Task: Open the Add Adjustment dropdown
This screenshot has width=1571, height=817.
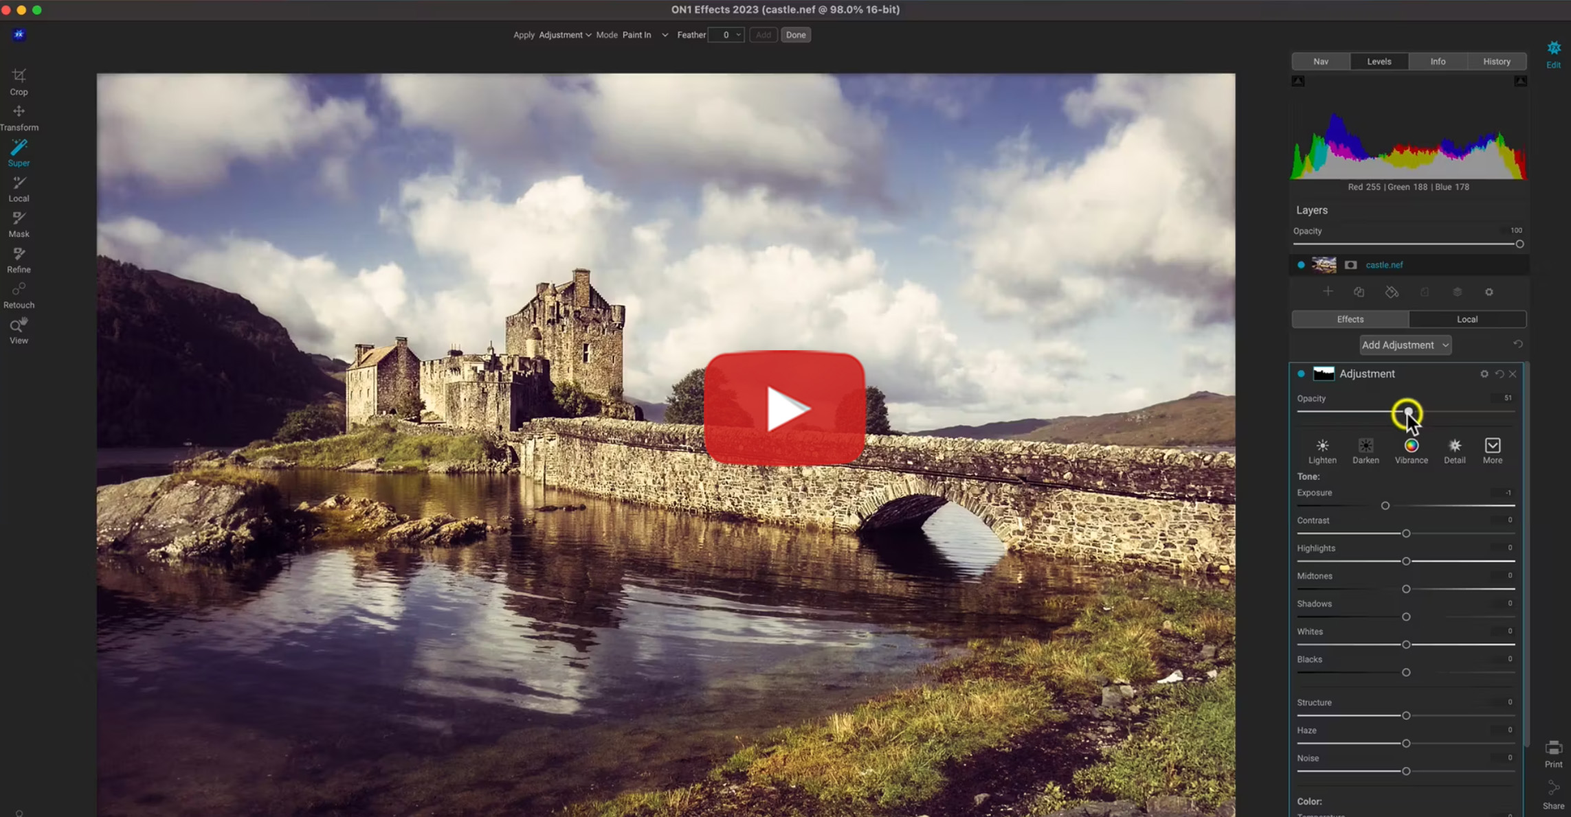Action: pyautogui.click(x=1405, y=345)
